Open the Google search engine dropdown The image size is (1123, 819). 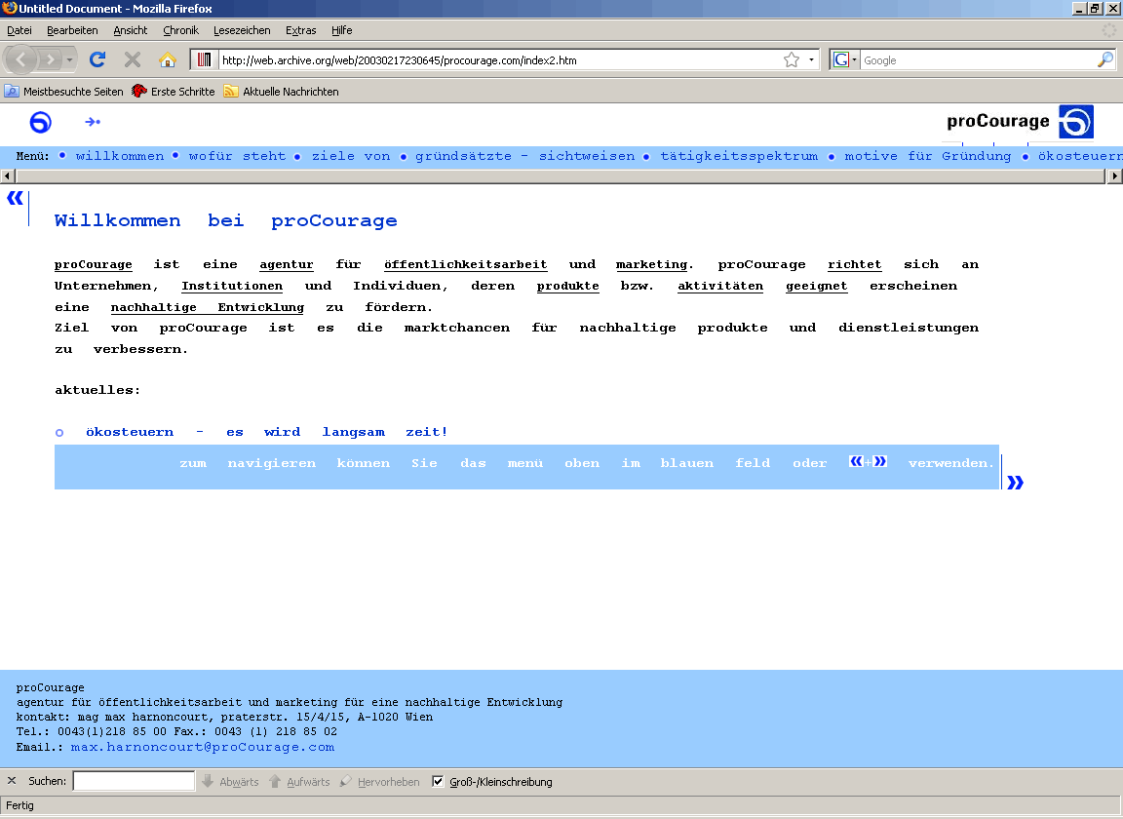coord(853,59)
